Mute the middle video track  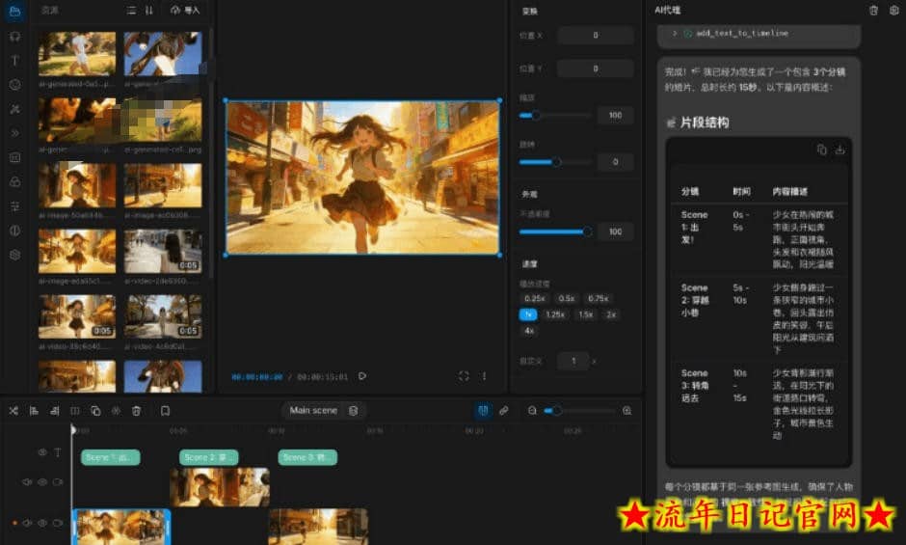click(27, 482)
